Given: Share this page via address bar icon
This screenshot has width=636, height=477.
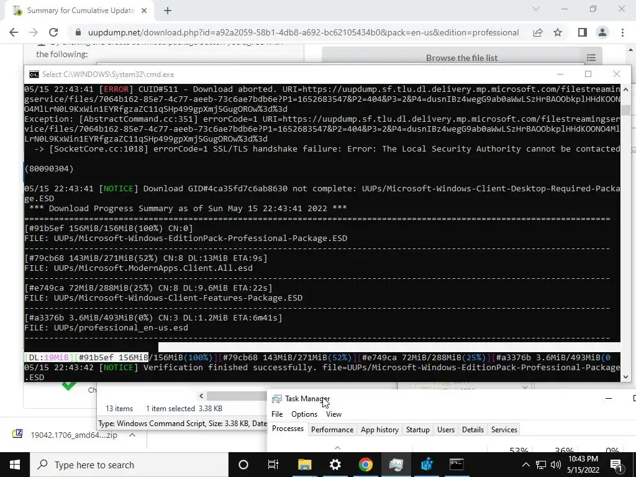Looking at the screenshot, I should [x=538, y=32].
